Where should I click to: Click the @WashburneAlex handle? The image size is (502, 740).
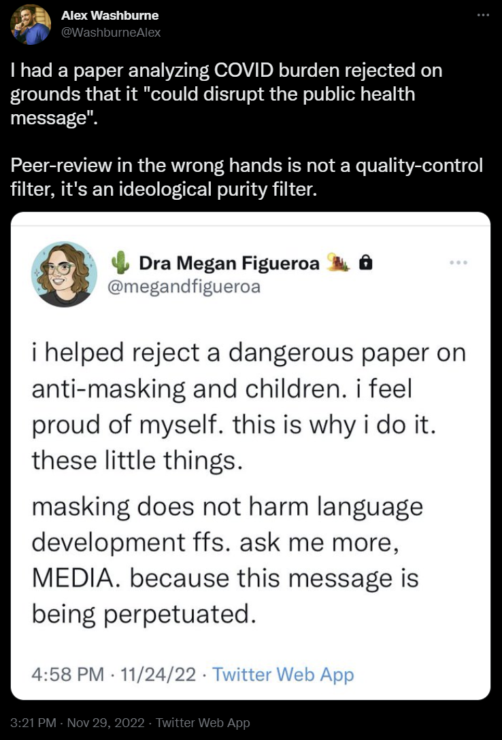tap(111, 33)
